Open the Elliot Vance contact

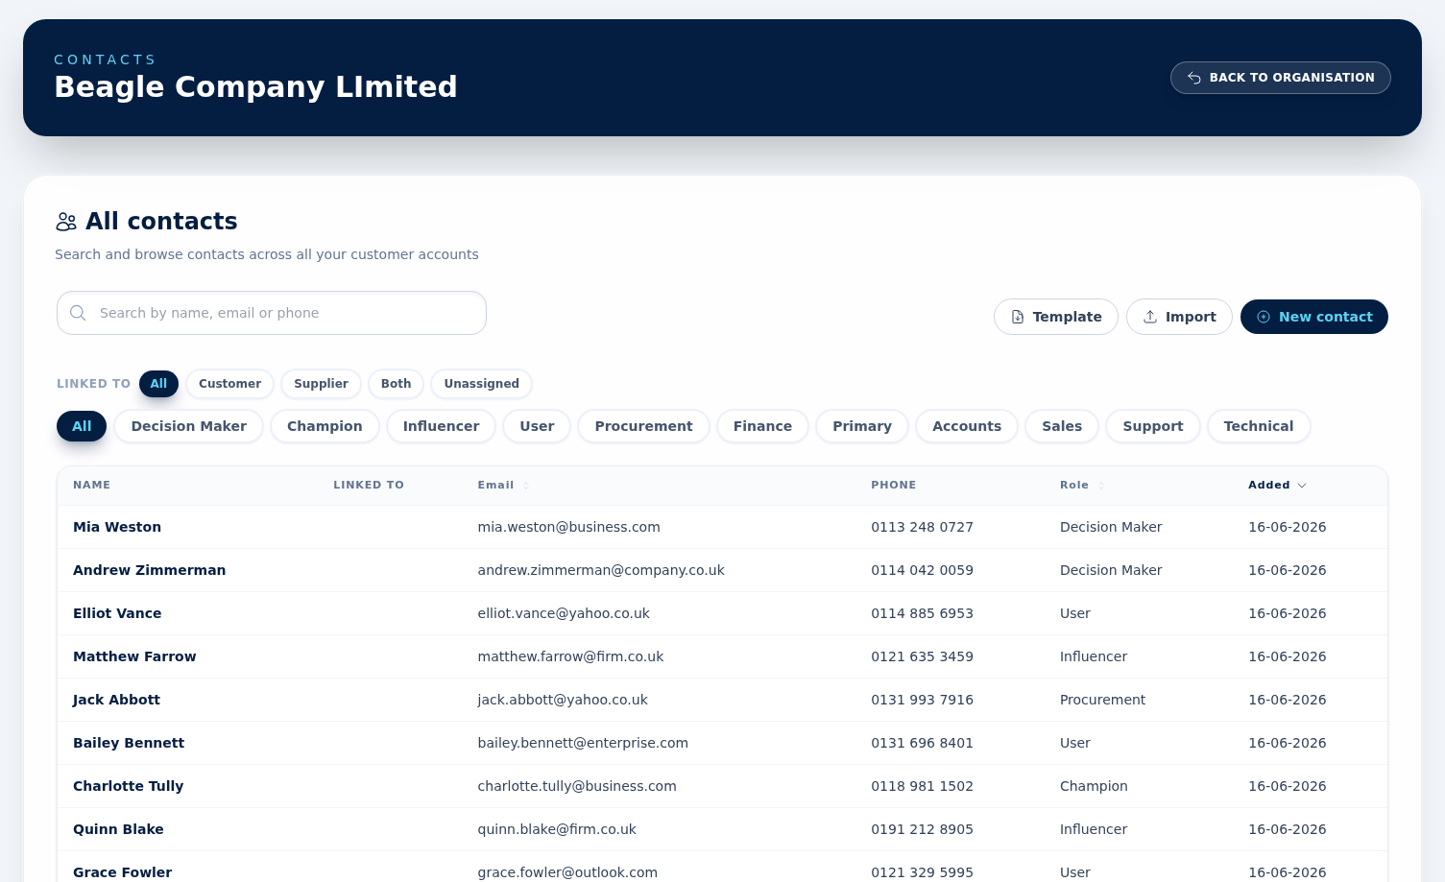tap(117, 613)
